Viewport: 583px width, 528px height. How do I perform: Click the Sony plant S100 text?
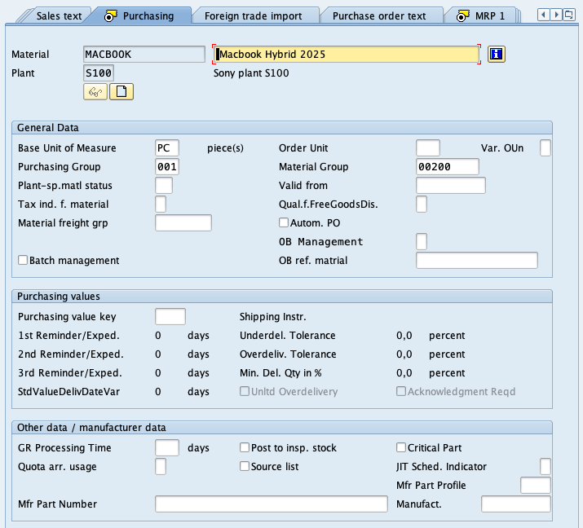pos(251,73)
